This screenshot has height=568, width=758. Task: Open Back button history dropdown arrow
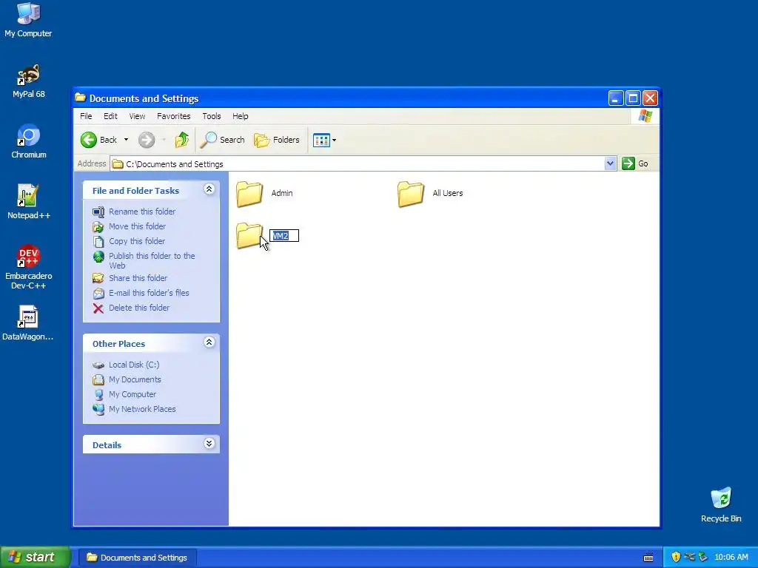point(126,140)
